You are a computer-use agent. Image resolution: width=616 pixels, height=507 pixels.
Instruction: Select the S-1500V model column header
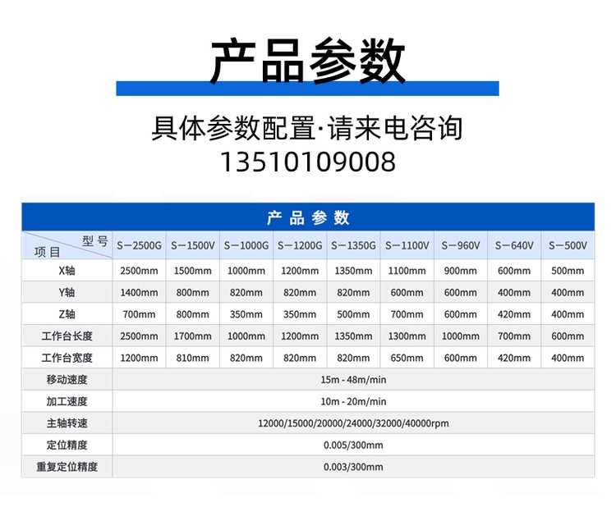tap(193, 245)
